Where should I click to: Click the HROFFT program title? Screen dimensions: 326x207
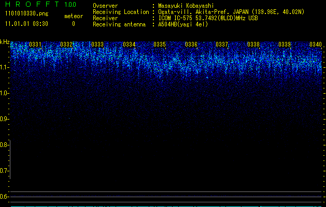pos(32,4)
